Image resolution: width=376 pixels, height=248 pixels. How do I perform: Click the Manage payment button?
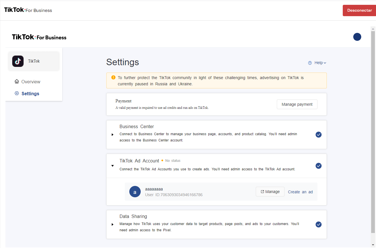pos(297,104)
